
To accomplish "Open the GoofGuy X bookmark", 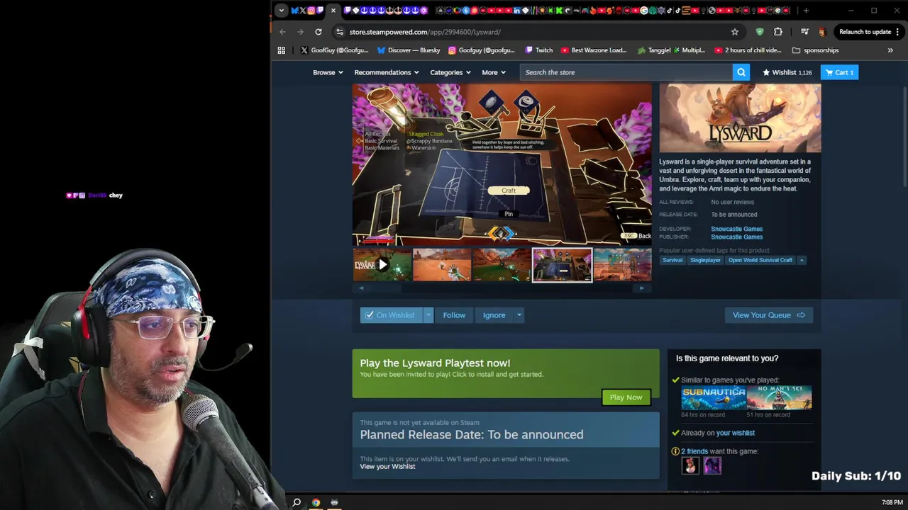I will point(334,50).
